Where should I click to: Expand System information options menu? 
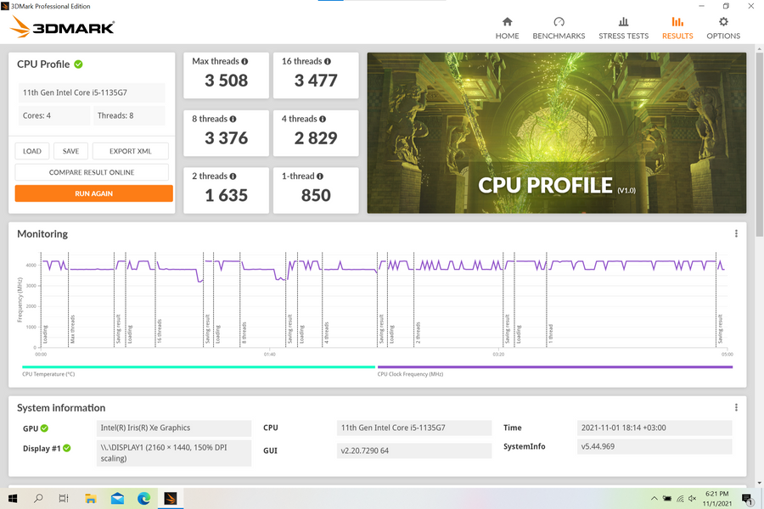[x=736, y=408]
